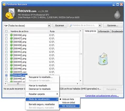
Task: Click the green status icon for [000444].png
Action: click(11, 62)
